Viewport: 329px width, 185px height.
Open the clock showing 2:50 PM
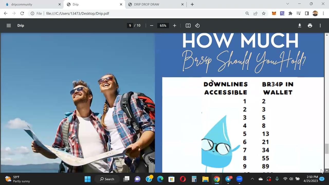(x=310, y=179)
